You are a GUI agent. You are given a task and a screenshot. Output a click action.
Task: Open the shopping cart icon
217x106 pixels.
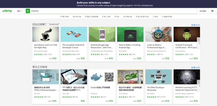[x=212, y=11]
